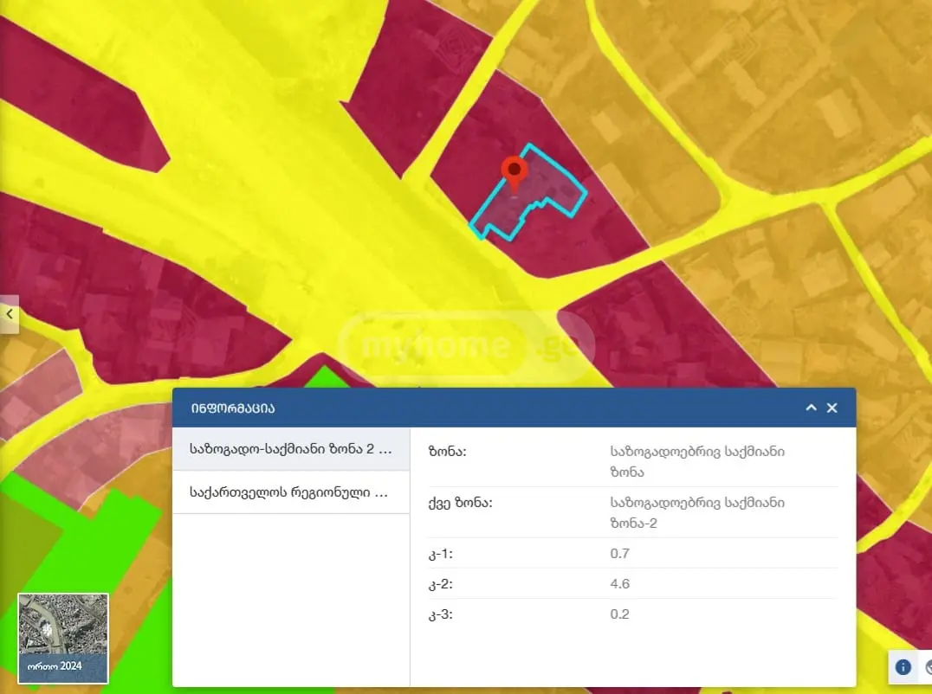
Task: Close the ინფორმაცია panel
Action: [x=832, y=408]
